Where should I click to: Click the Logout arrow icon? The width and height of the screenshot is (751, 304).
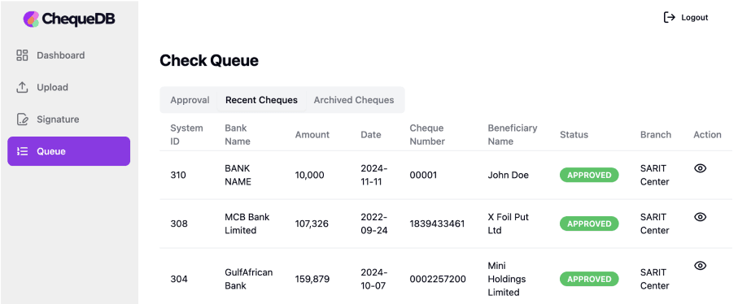click(x=669, y=18)
